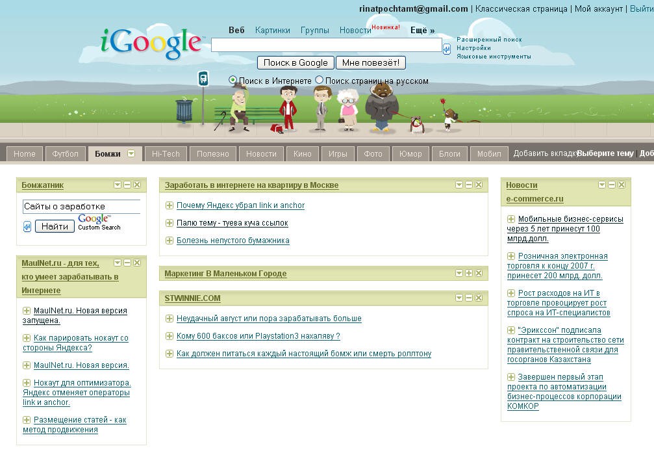Viewport: 654px width, 457px height.
Task: Switch to the Фото tab
Action: (373, 153)
